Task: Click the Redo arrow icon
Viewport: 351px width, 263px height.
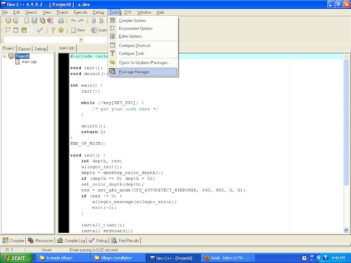Action: pos(81,20)
